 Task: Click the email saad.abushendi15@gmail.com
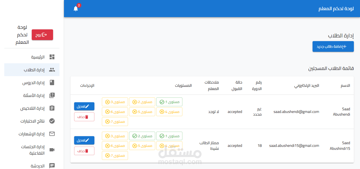pos(294,146)
